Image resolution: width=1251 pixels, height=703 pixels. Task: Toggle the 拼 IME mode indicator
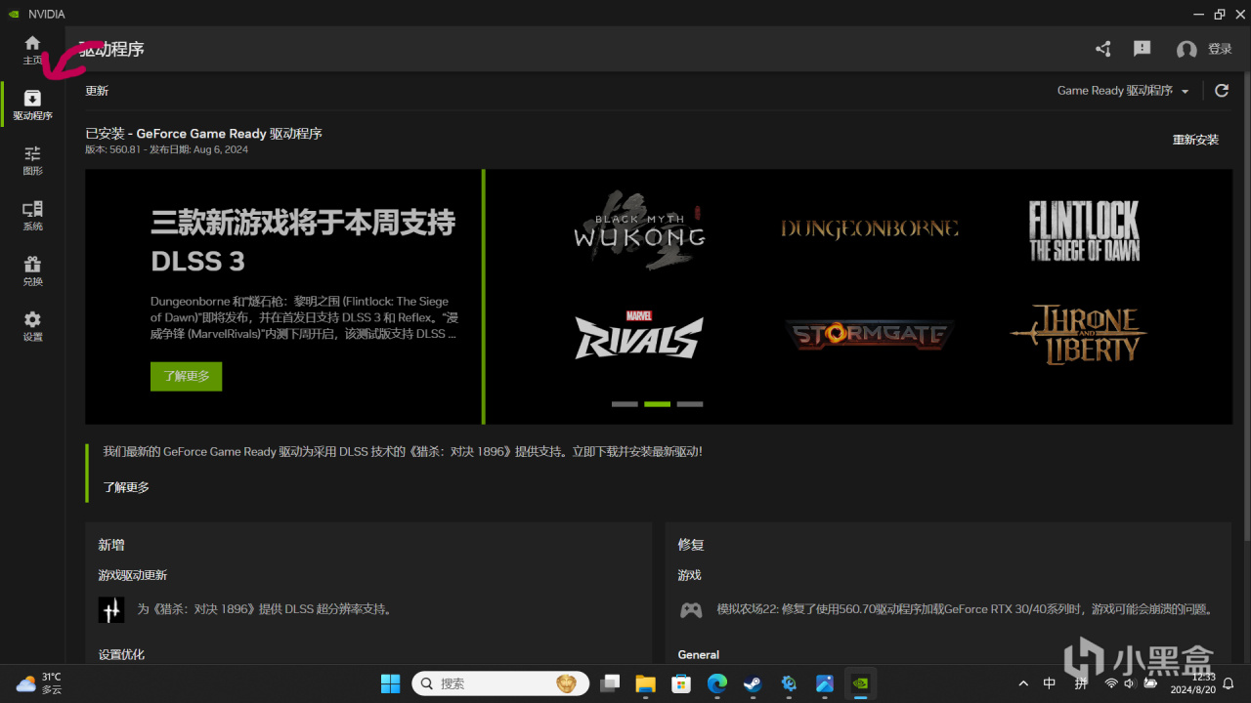pyautogui.click(x=1082, y=683)
